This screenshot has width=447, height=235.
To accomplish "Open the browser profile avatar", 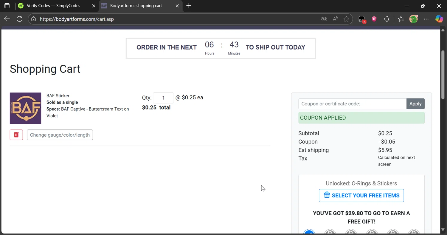I will click(414, 19).
